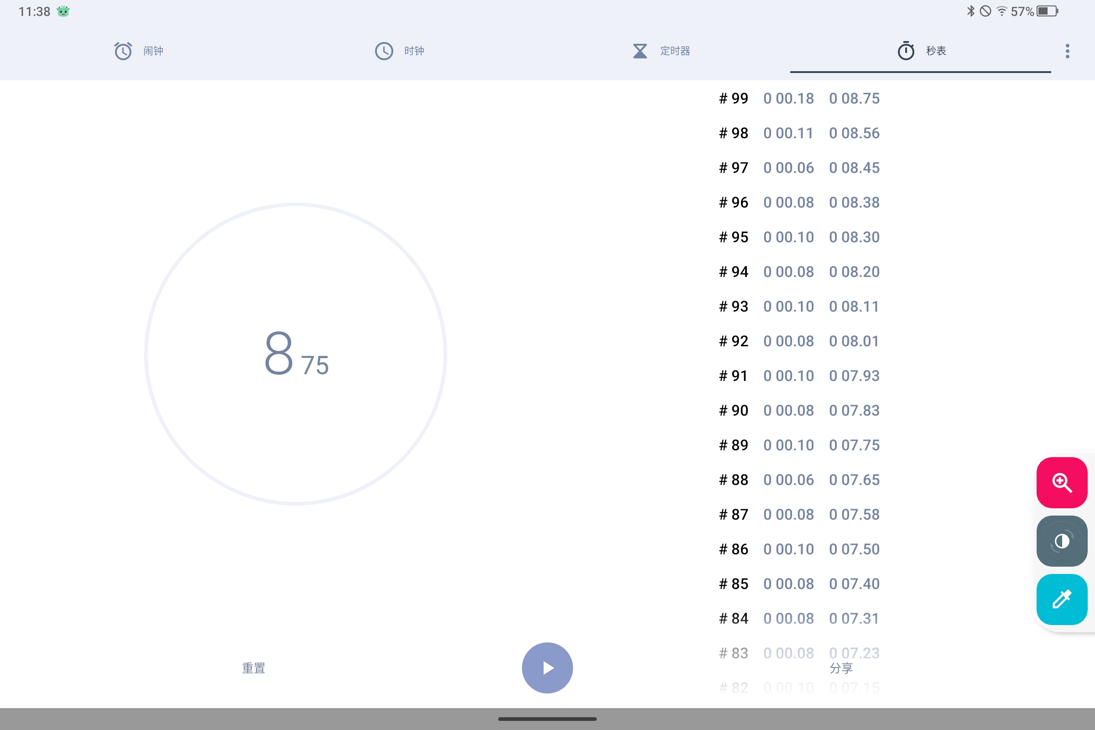Switch to the 定时器 tab
This screenshot has width=1095, height=730.
click(675, 51)
